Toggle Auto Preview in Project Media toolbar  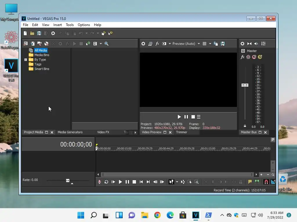[x=88, y=44]
